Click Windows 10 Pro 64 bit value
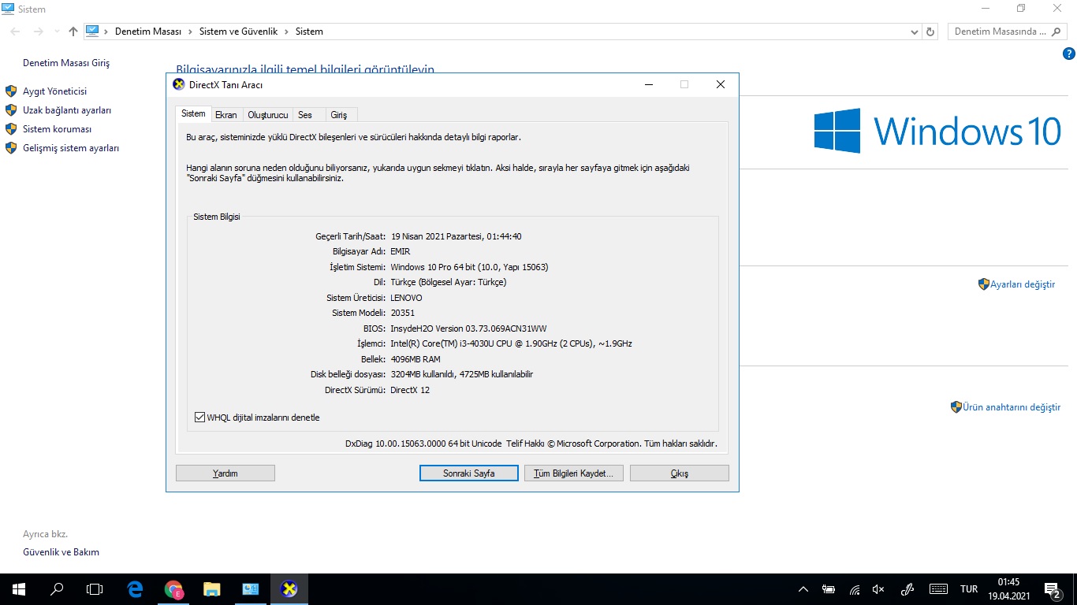 tap(469, 267)
